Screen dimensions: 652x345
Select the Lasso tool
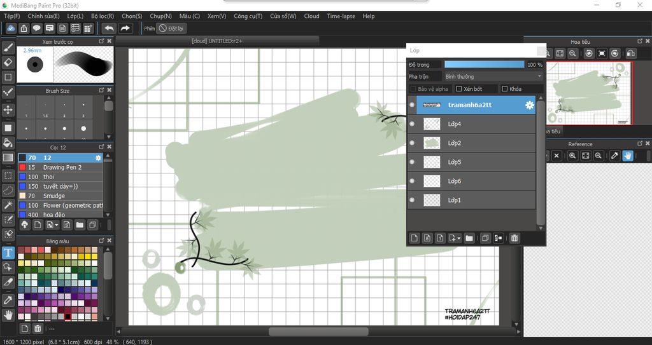pos(8,190)
